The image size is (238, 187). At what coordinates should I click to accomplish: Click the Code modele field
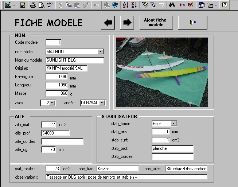54,42
